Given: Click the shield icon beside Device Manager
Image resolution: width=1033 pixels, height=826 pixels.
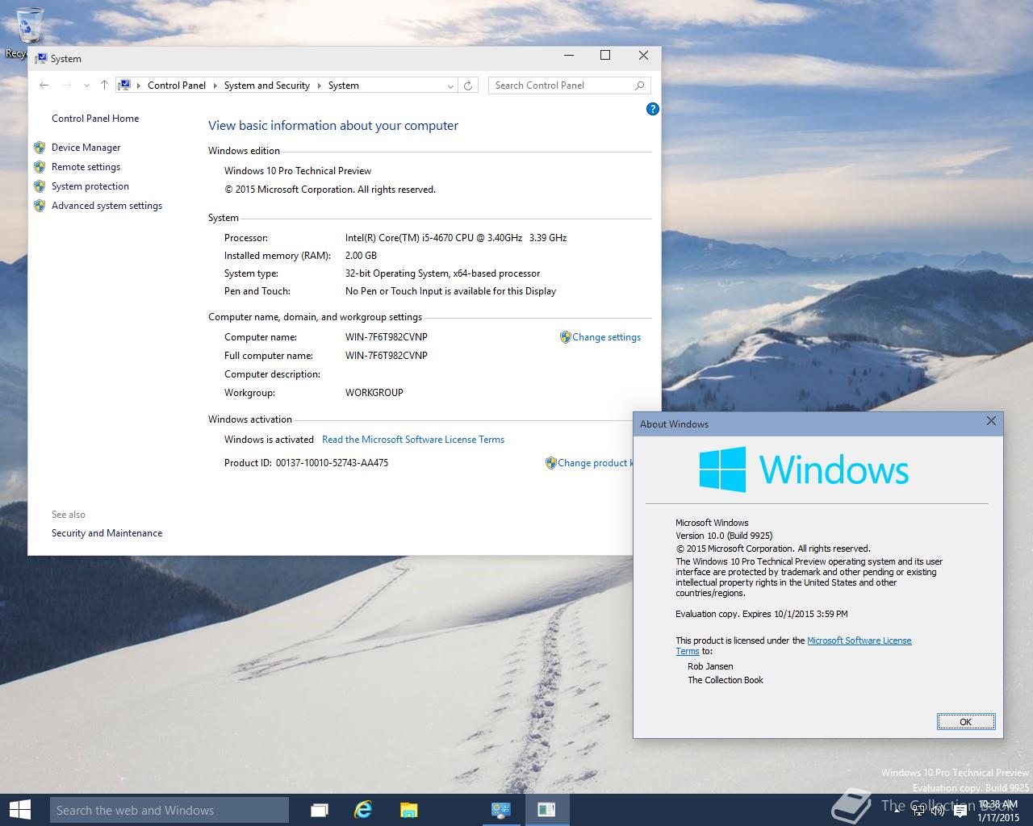Looking at the screenshot, I should coord(40,147).
